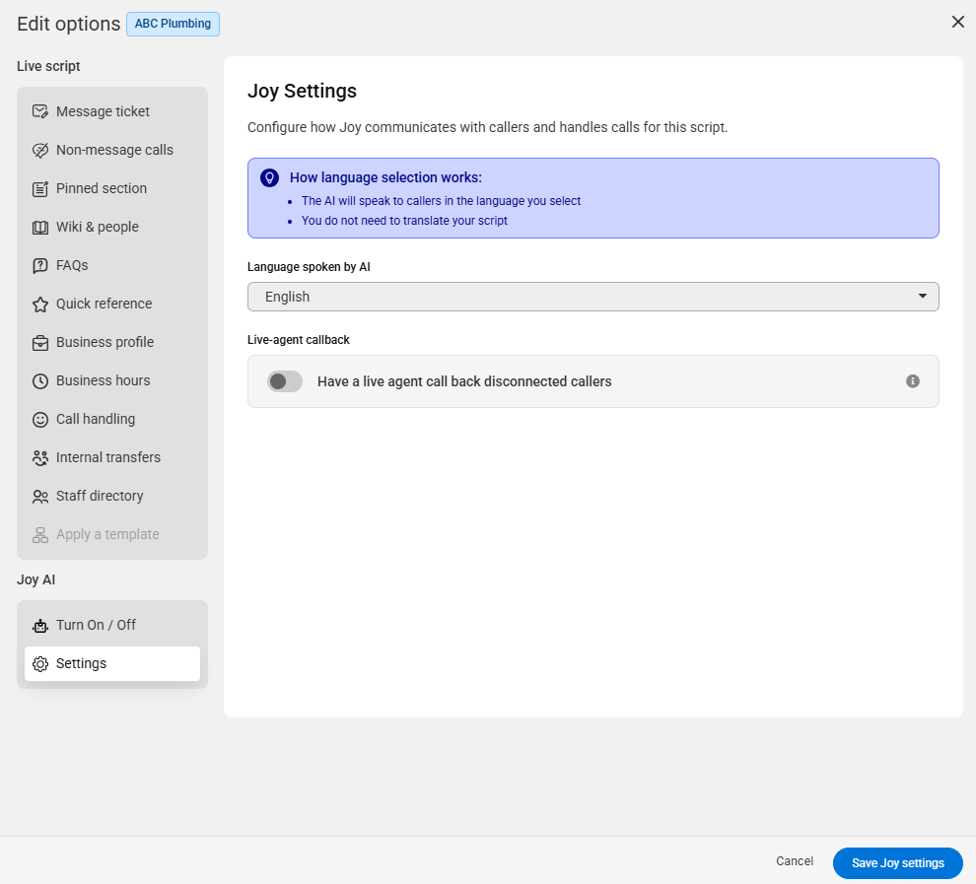Image resolution: width=976 pixels, height=884 pixels.
Task: Open the Message ticket section
Action: pyautogui.click(x=112, y=111)
